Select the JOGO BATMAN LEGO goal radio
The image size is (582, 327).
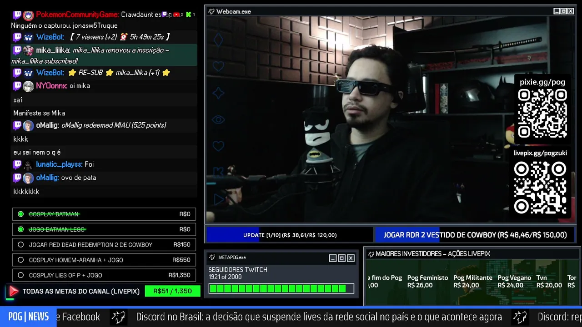[20, 229]
